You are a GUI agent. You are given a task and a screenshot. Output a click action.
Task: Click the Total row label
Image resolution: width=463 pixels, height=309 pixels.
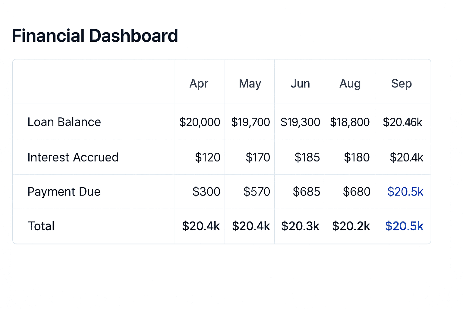click(41, 226)
